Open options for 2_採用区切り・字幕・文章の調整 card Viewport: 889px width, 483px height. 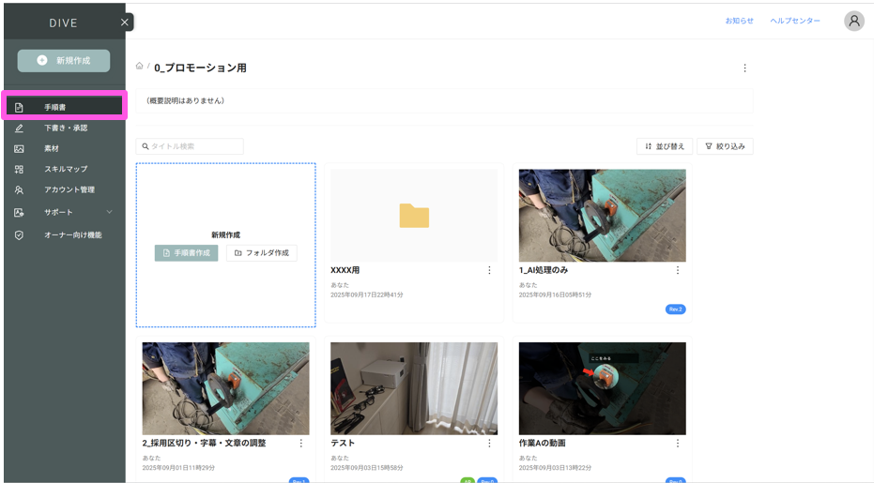tap(301, 443)
